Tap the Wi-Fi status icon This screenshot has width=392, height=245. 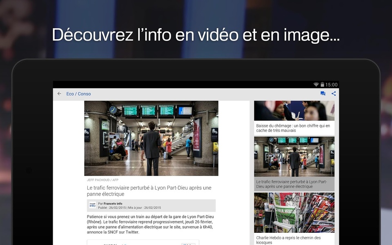coord(316,85)
